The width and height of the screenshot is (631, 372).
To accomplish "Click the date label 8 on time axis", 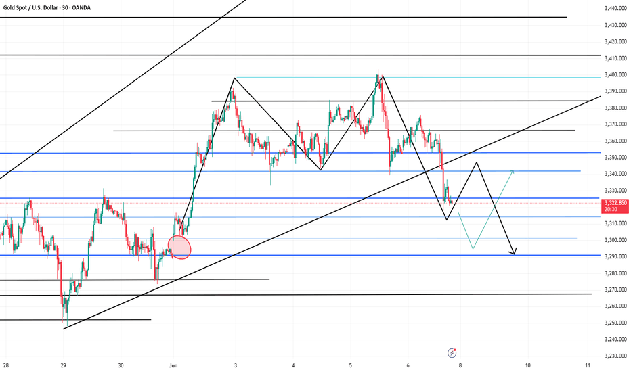I will pyautogui.click(x=460, y=365).
